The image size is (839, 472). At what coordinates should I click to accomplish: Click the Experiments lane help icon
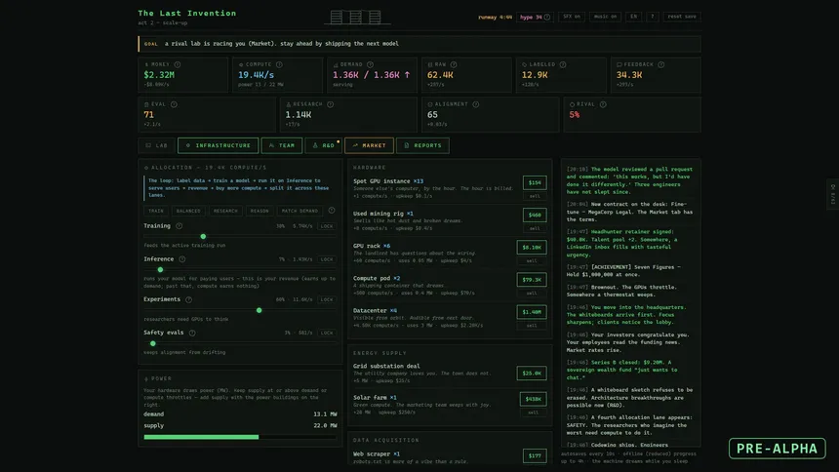(188, 299)
